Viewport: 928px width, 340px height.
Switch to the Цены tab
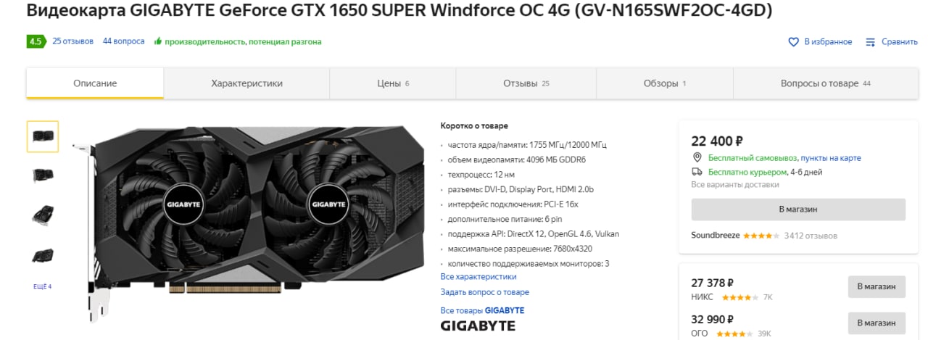(x=393, y=83)
